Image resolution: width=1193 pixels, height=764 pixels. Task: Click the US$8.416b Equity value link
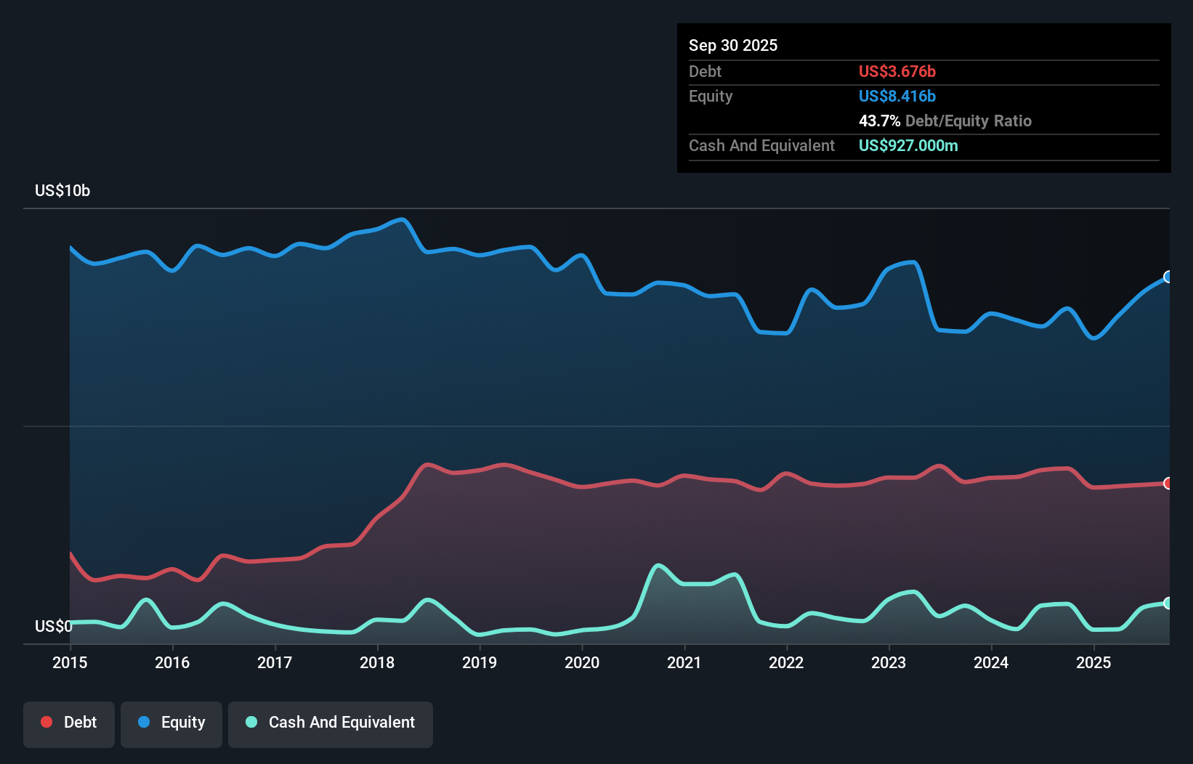pyautogui.click(x=897, y=96)
